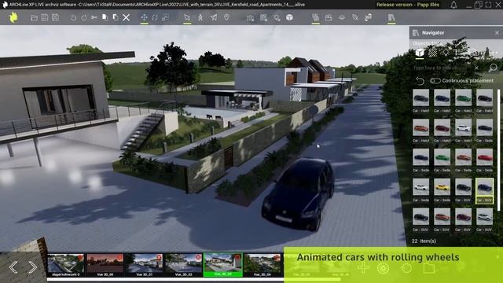This screenshot has width=503, height=283.
Task: Toggle Navigator panel from the toolbar
Action: (x=391, y=17)
